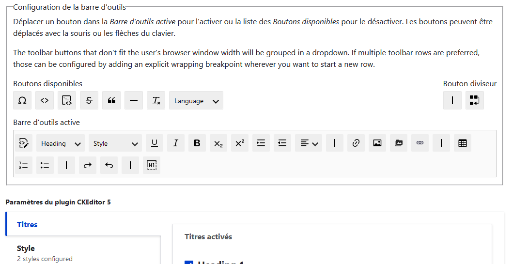The height and width of the screenshot is (264, 513).
Task: Click the 'Barre d'outils active' label
Action: 47,123
